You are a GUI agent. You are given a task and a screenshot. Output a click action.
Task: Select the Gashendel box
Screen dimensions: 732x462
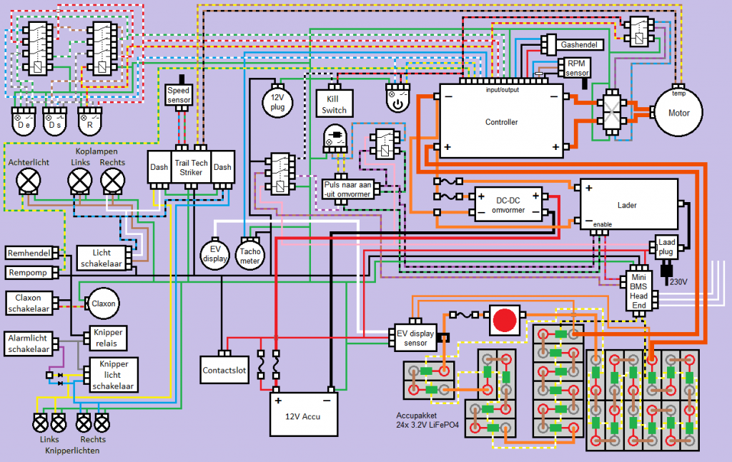(x=579, y=45)
